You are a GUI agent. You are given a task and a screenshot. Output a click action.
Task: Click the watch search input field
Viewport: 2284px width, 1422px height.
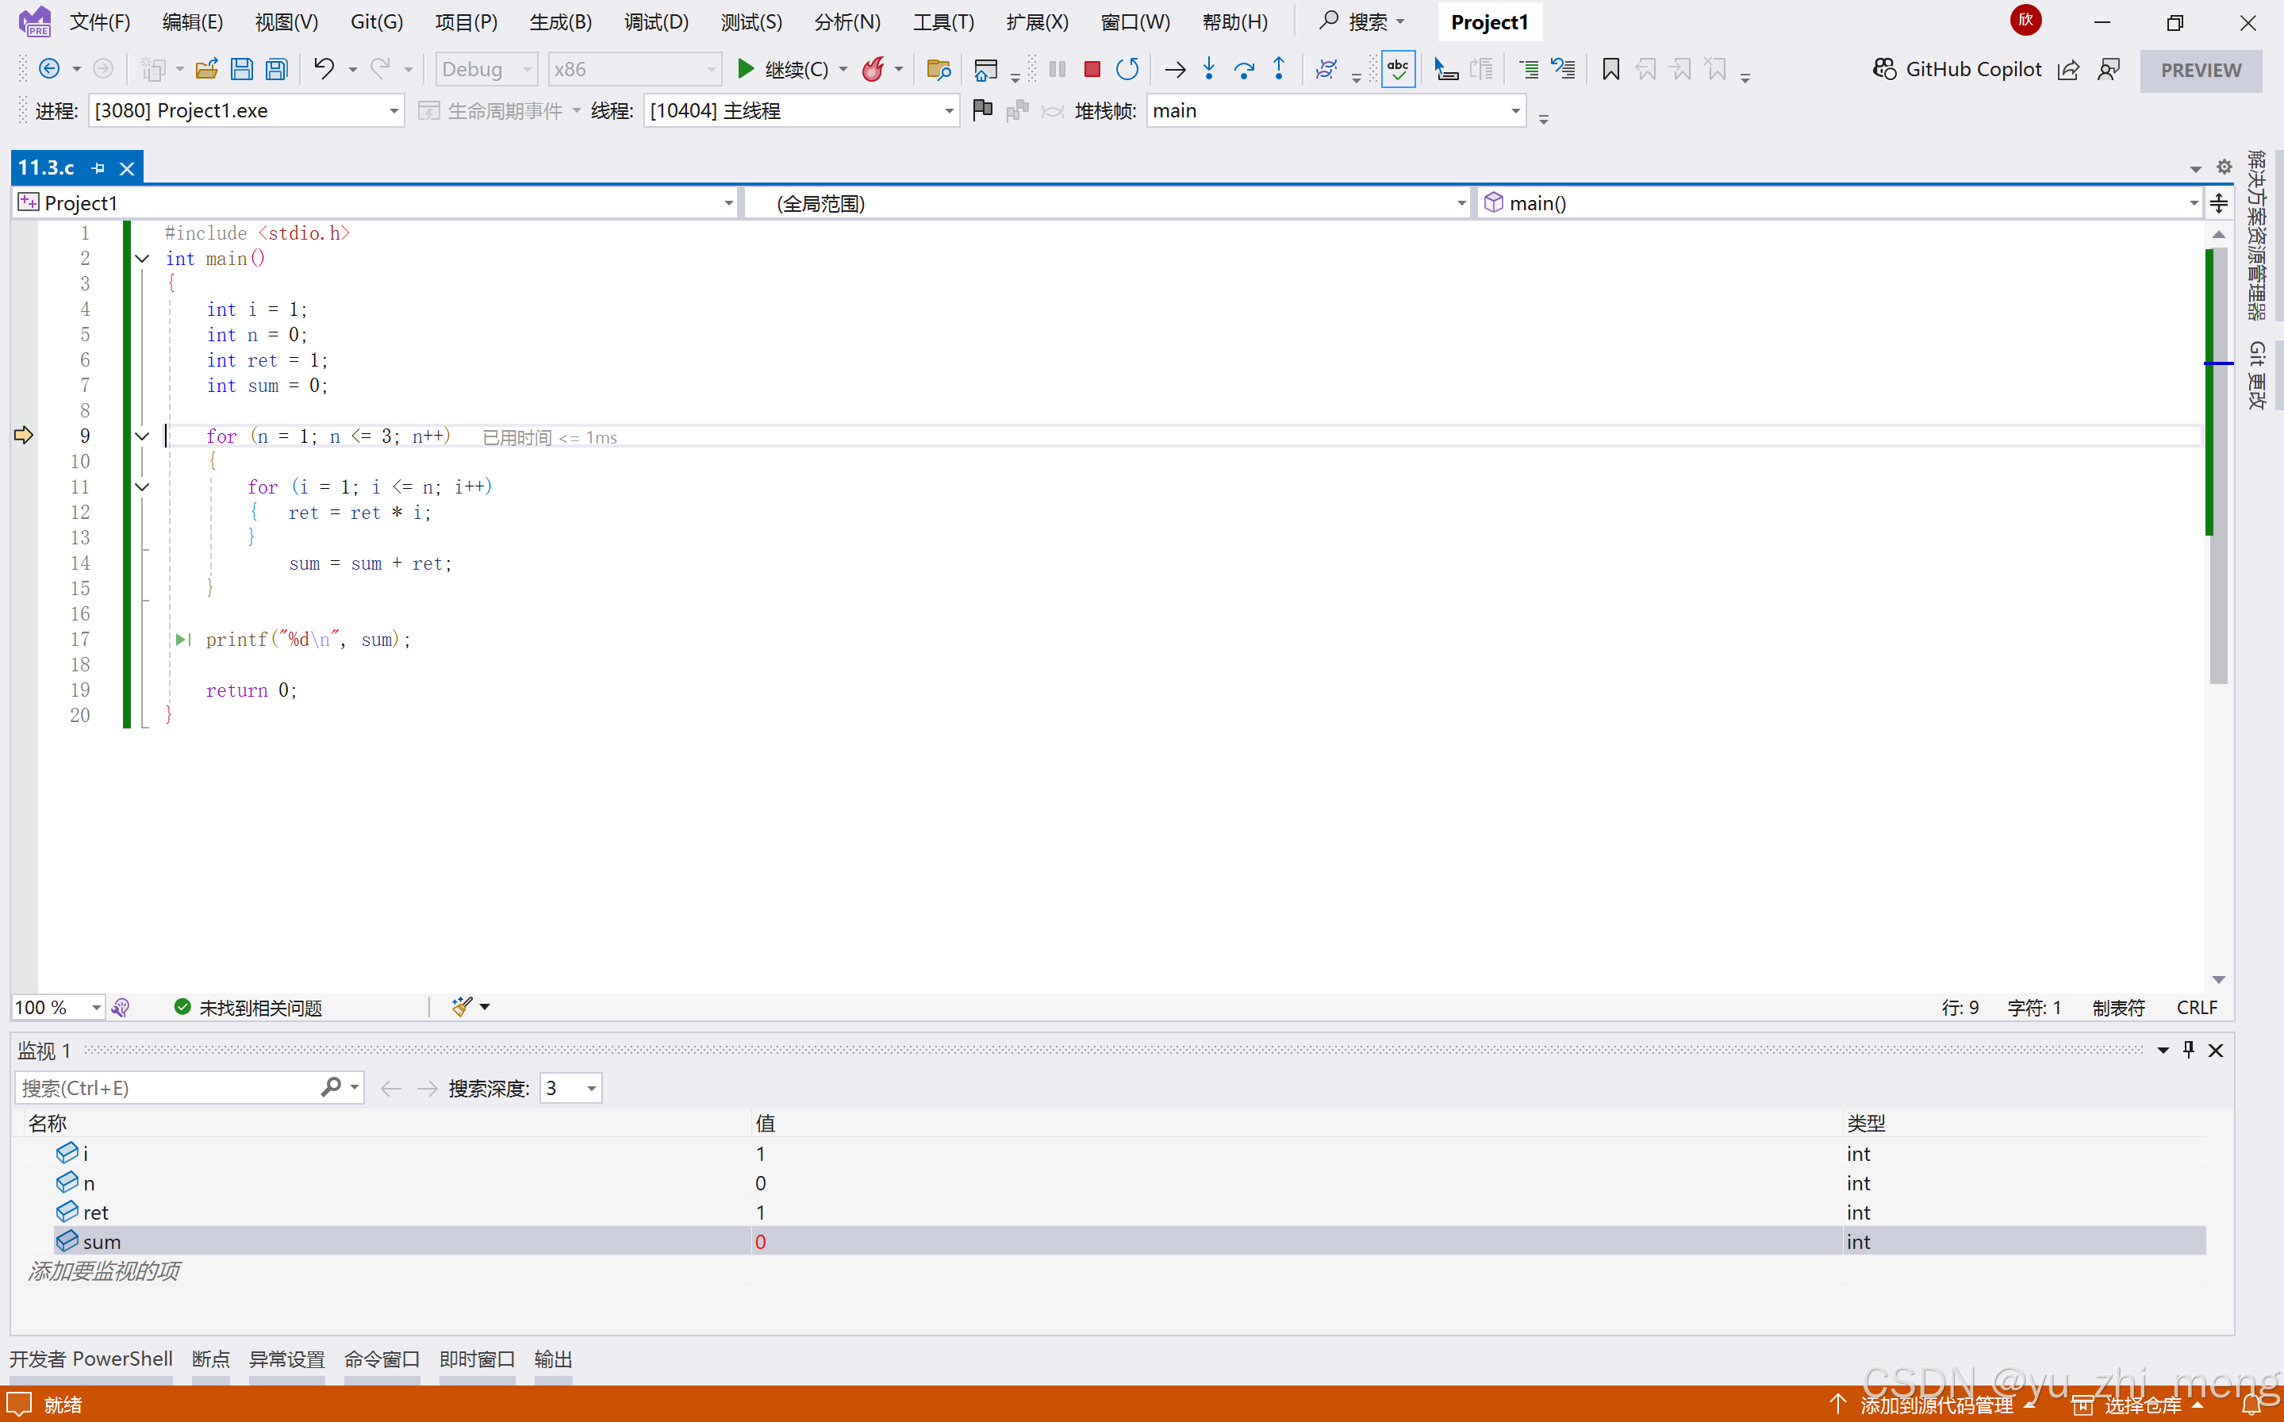coord(169,1088)
